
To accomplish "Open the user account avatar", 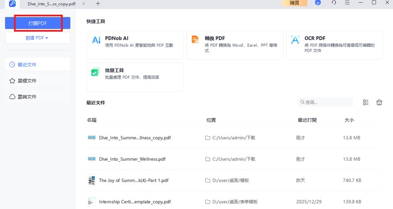I will click(318, 3).
